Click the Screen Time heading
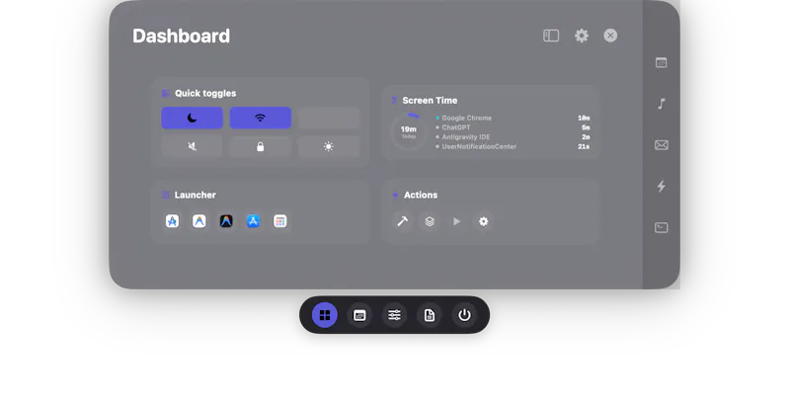 pos(430,100)
